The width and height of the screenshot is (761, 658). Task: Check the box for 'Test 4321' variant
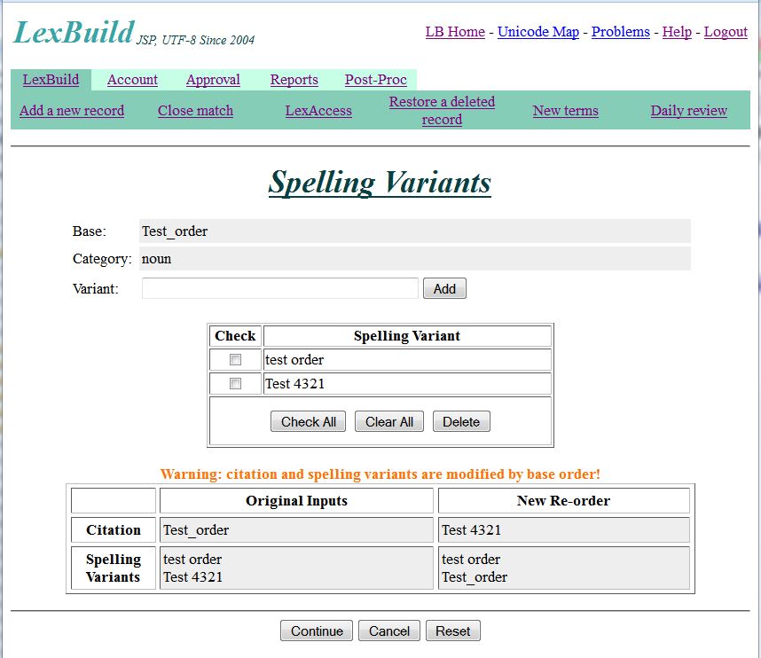(235, 383)
